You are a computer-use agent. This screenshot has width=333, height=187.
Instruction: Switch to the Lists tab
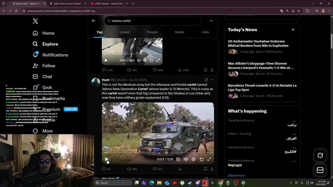pyautogui.click(x=205, y=32)
